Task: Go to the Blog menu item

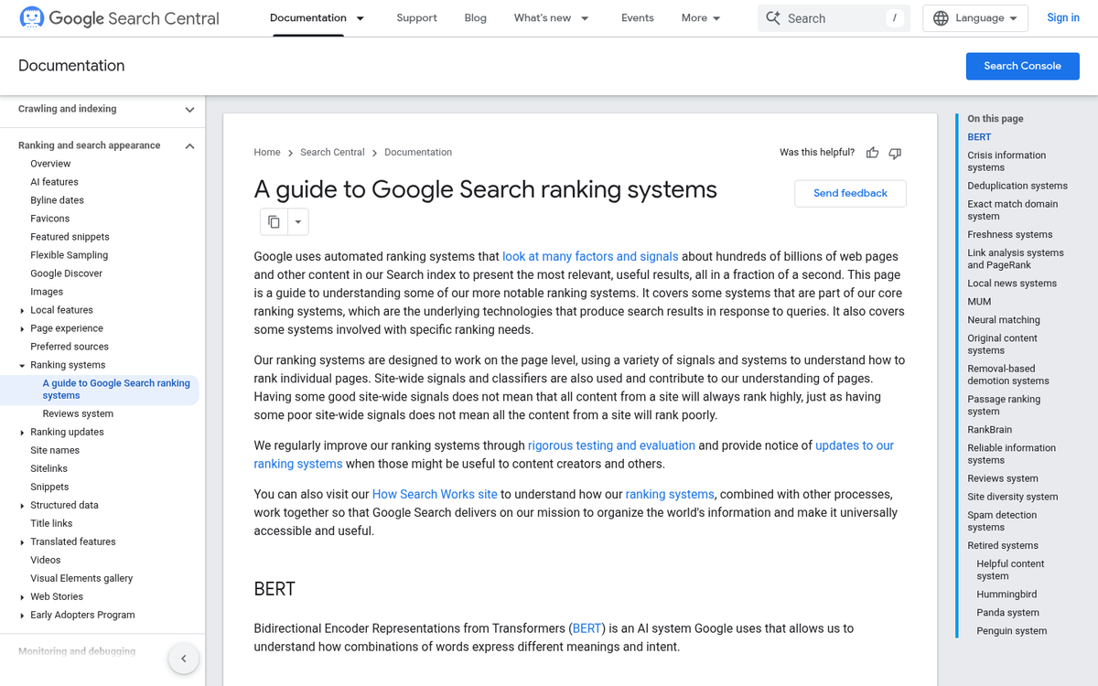Action: (x=475, y=17)
